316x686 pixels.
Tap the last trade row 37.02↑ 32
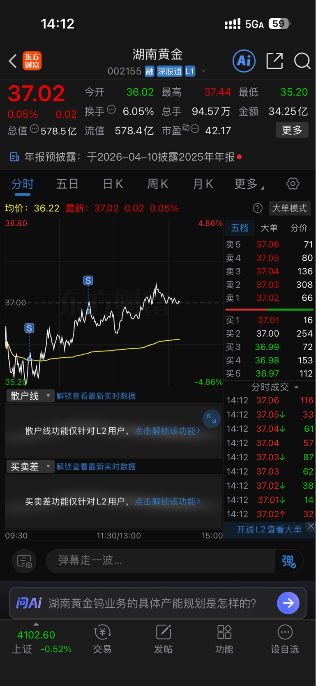pos(270,514)
